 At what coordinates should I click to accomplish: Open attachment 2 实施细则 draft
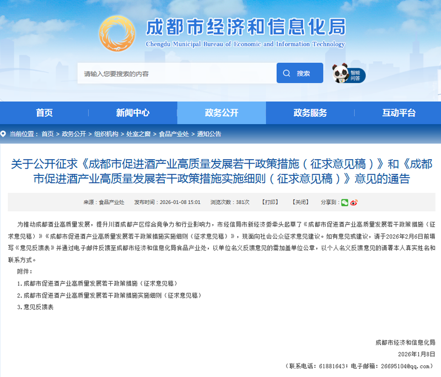(x=111, y=295)
